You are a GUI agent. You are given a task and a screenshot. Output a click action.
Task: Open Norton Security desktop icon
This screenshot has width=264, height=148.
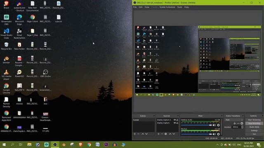coord(7,102)
